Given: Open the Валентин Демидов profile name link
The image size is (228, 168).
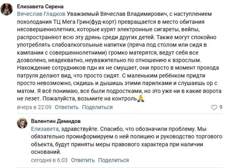Looking at the screenshot, I should (56, 121).
